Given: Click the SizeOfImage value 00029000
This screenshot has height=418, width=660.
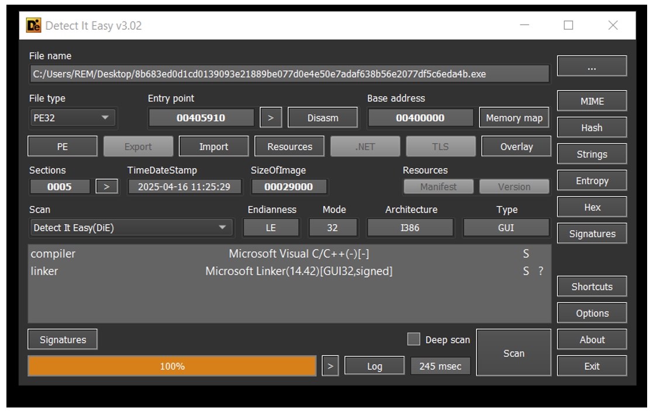Looking at the screenshot, I should [289, 187].
